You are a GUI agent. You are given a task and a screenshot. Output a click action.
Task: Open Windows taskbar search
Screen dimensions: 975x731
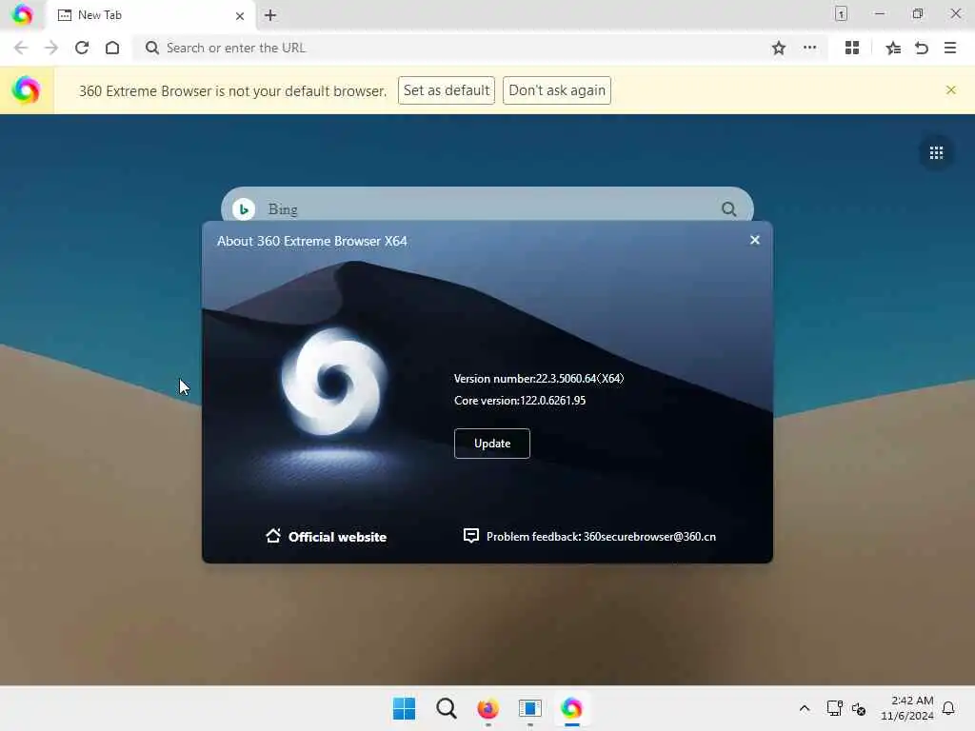click(x=446, y=708)
